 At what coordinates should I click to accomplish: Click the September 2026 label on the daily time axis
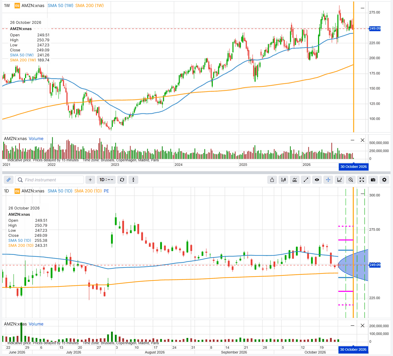pos(234,352)
